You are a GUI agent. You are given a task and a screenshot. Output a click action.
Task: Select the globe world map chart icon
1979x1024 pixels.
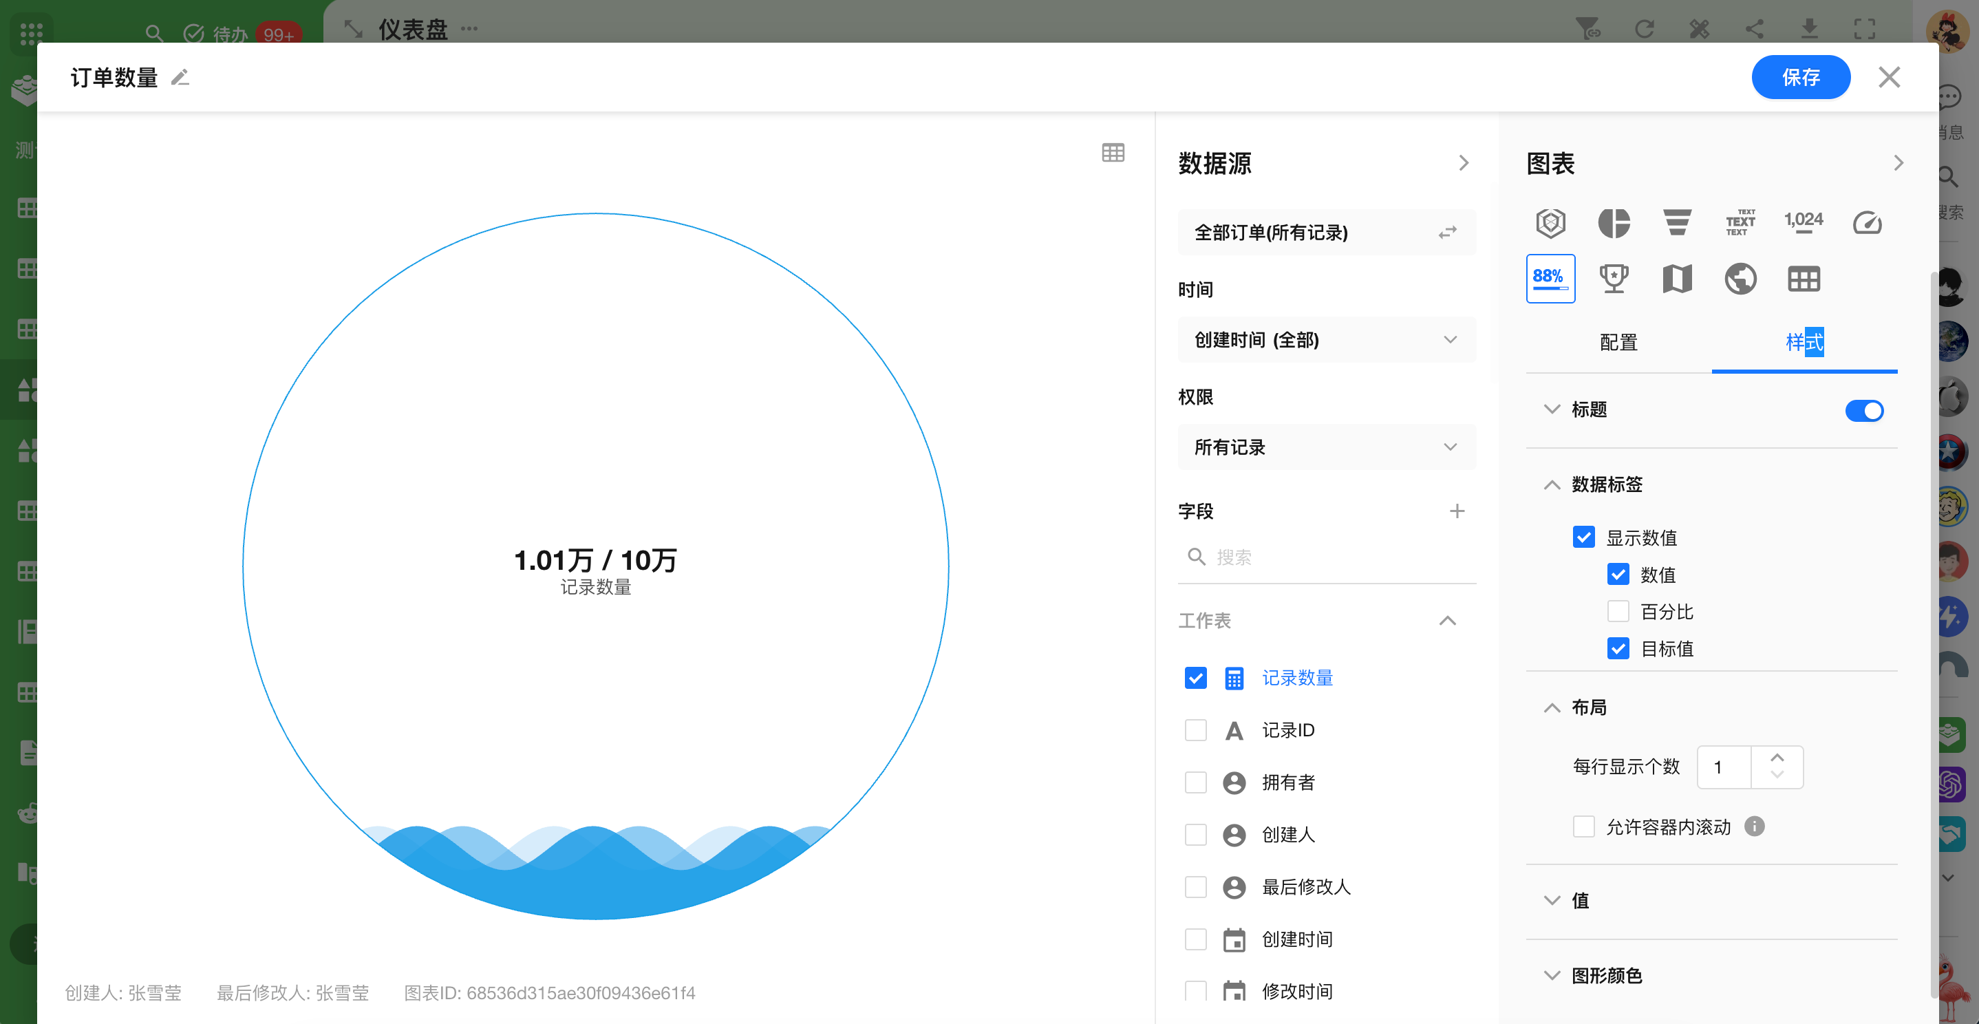pos(1740,278)
